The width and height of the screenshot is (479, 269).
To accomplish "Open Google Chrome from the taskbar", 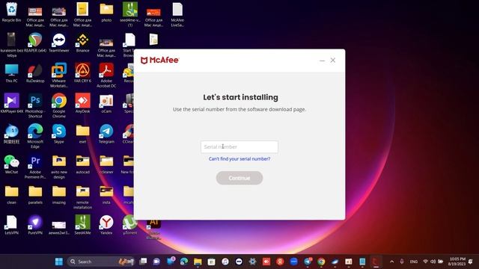I will click(x=321, y=262).
